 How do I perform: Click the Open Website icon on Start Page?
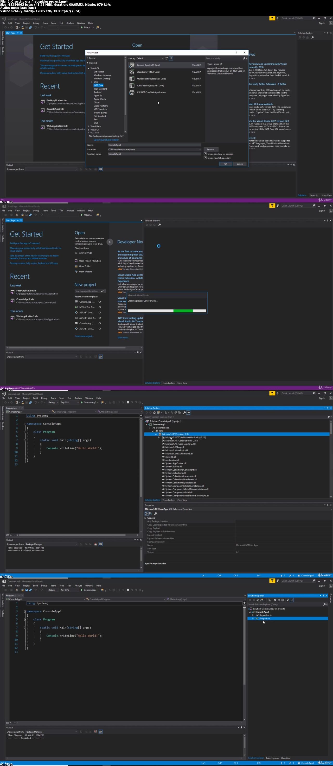pyautogui.click(x=76, y=271)
